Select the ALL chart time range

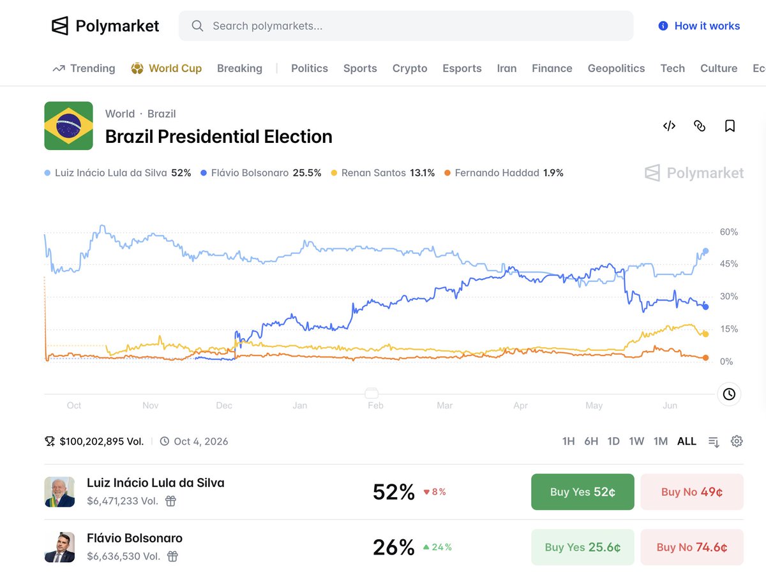pos(687,441)
